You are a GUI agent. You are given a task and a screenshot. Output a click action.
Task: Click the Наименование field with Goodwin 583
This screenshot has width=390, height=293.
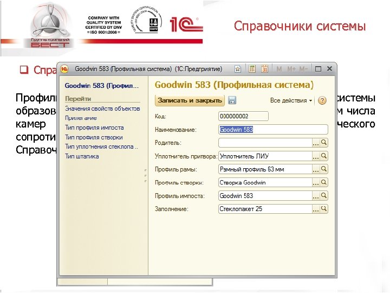pos(273,130)
